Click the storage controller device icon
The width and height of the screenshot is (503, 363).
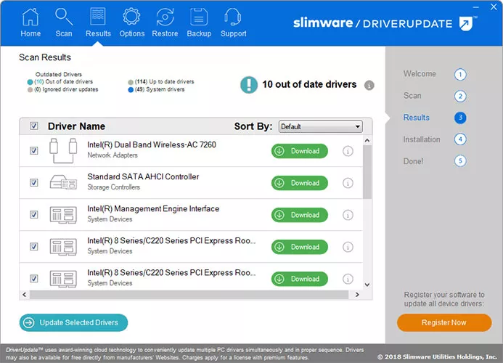pos(63,183)
